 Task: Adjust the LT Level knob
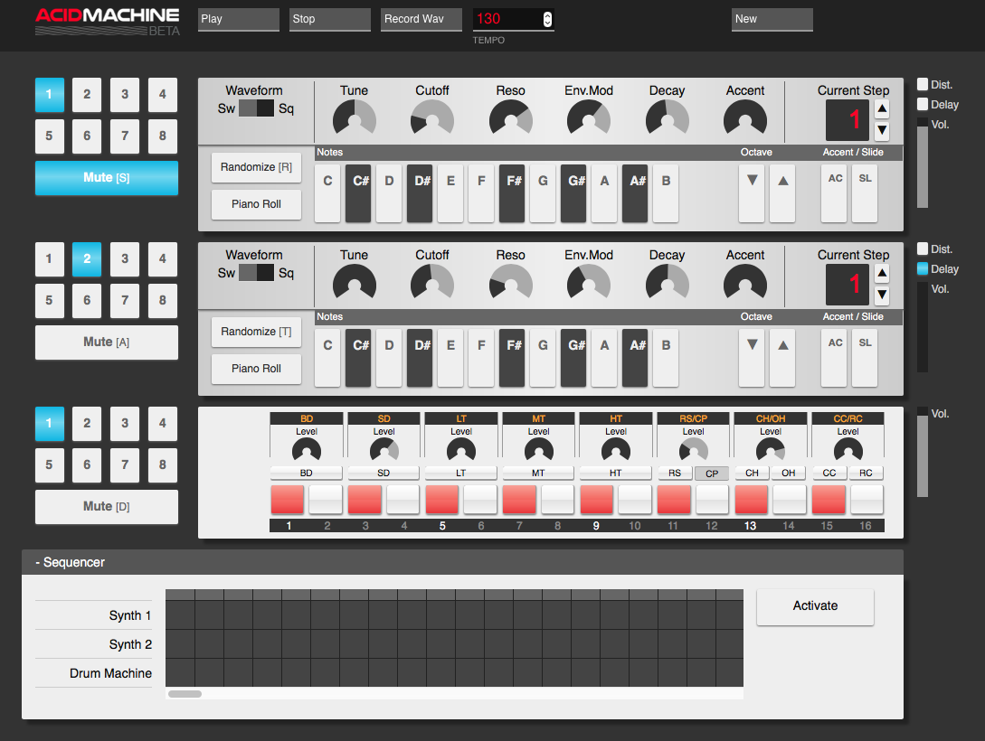click(461, 451)
